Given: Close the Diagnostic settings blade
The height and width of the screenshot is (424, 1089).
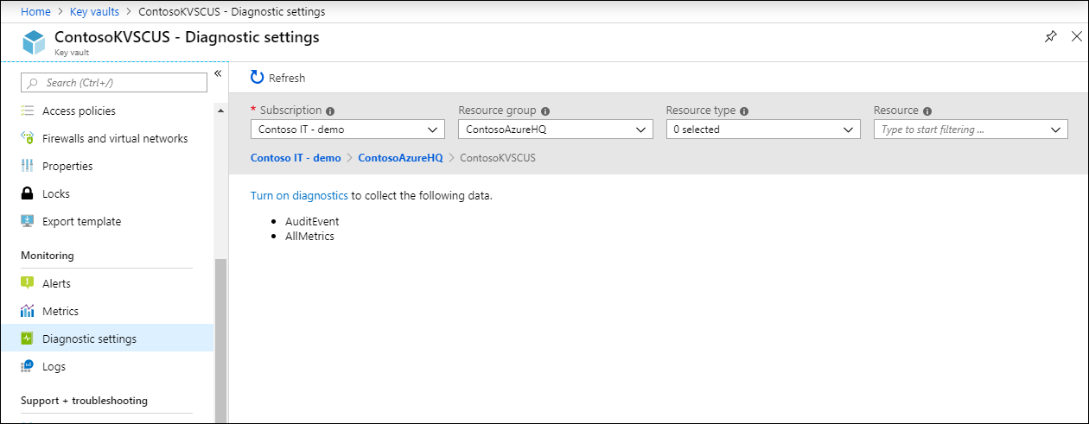Looking at the screenshot, I should click(1076, 37).
